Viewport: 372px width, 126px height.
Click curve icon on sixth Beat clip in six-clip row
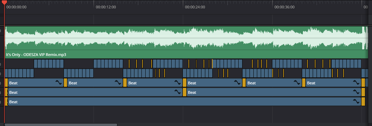point(356,83)
